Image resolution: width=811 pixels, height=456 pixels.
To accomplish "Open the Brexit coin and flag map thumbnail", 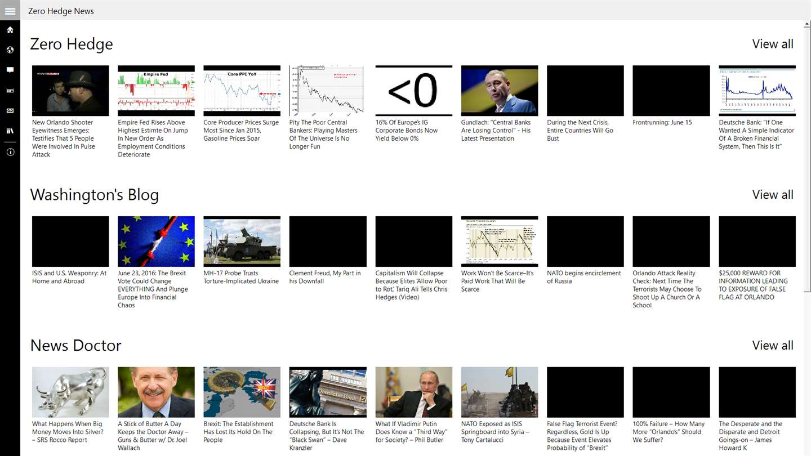I will click(242, 392).
